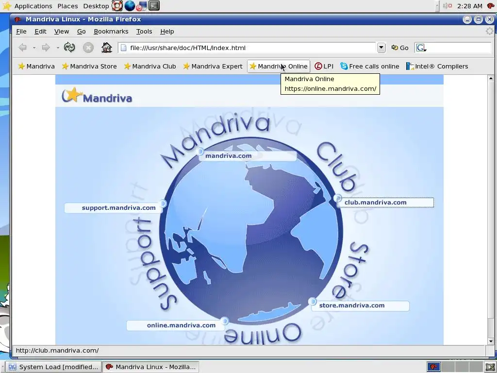Select the first workspace in the pager
Screen dimensions: 497x373
tap(433, 367)
